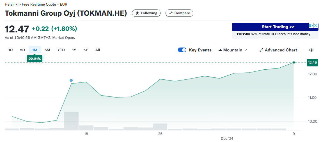Expand the Mountain chart type dropdown
Viewport: 321px width, 142px height.
(x=233, y=50)
